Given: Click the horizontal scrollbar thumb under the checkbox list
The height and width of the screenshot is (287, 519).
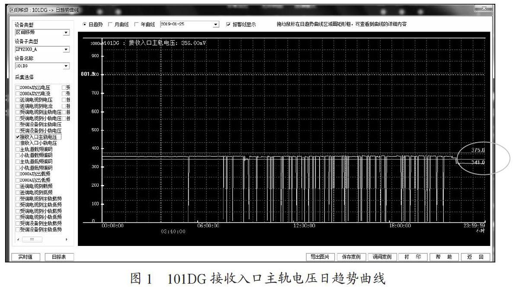Looking at the screenshot, I should pos(32,239).
